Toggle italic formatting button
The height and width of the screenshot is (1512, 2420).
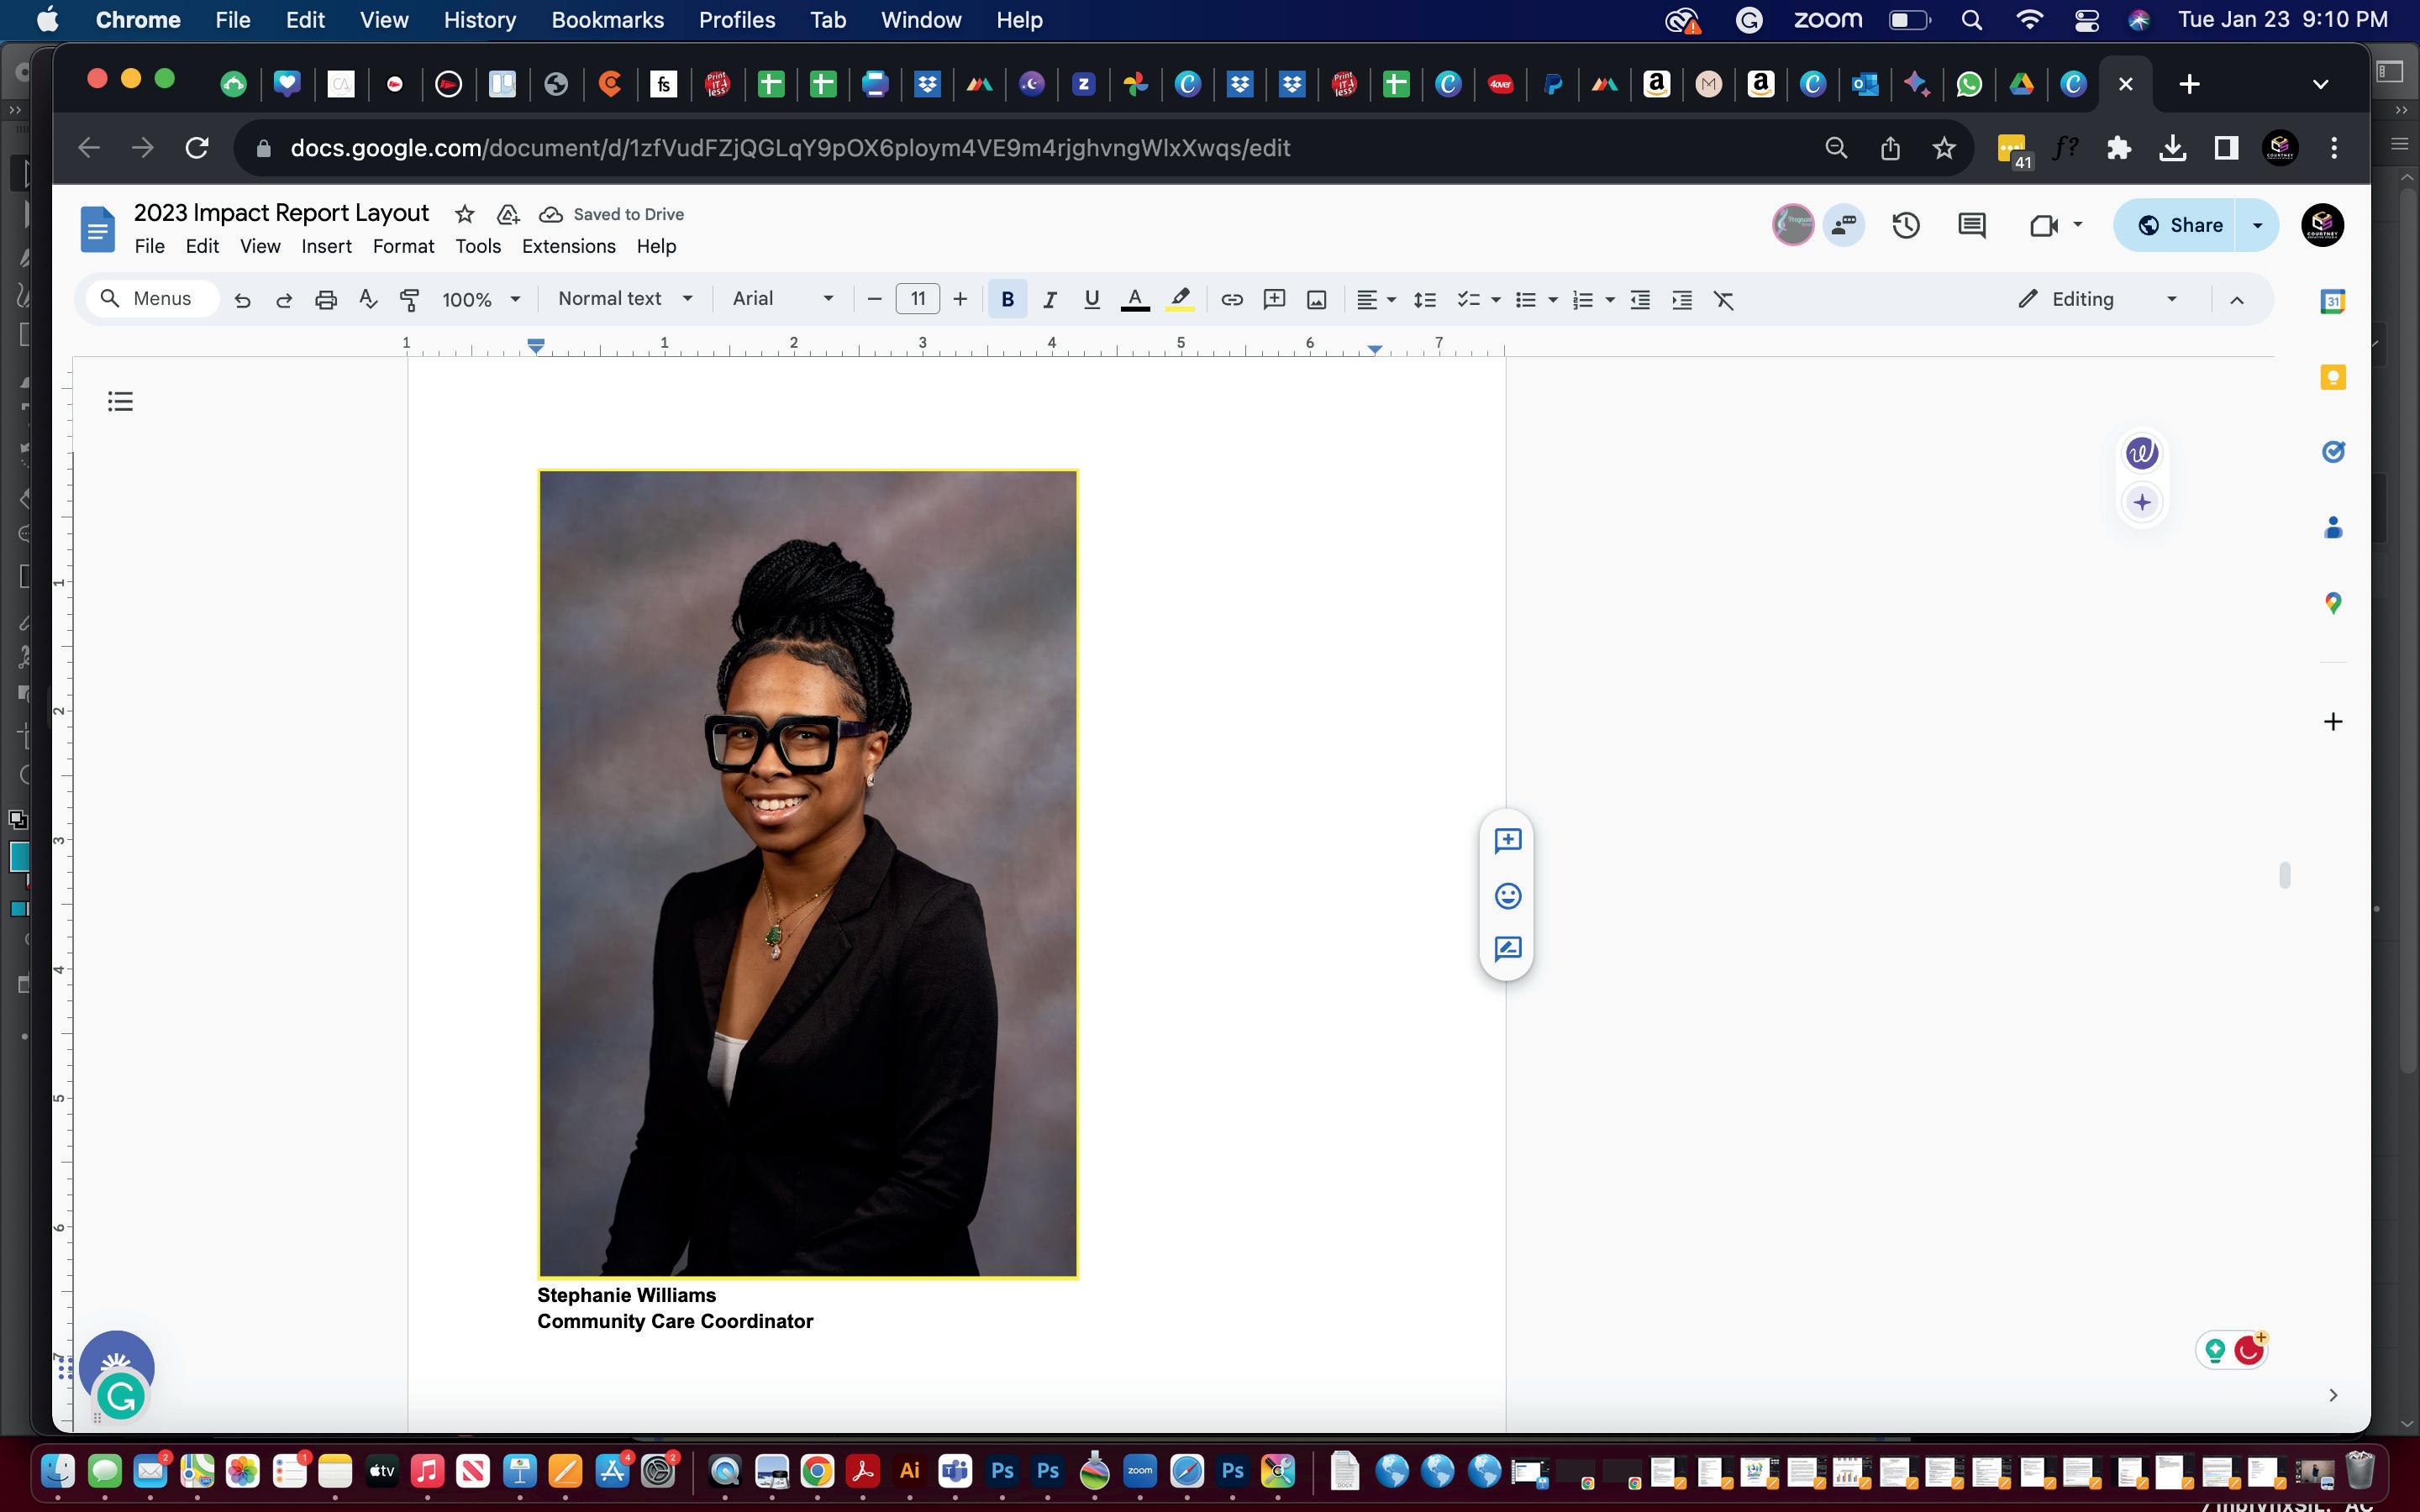pyautogui.click(x=1049, y=299)
